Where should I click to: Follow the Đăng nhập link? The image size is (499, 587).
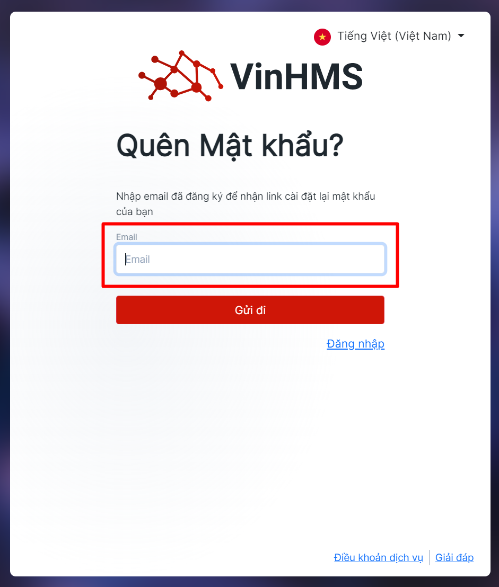[x=355, y=344]
